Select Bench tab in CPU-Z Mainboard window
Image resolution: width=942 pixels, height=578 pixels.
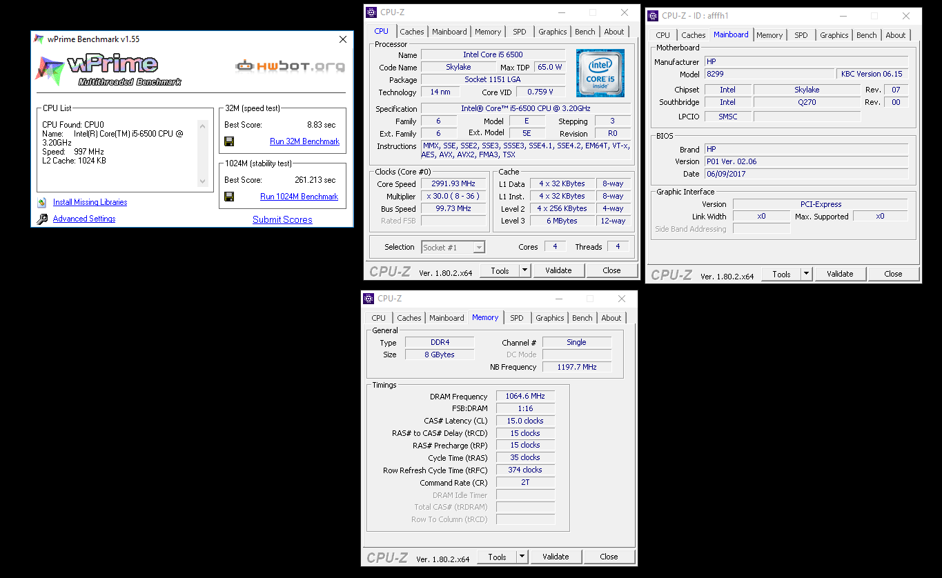tap(867, 35)
